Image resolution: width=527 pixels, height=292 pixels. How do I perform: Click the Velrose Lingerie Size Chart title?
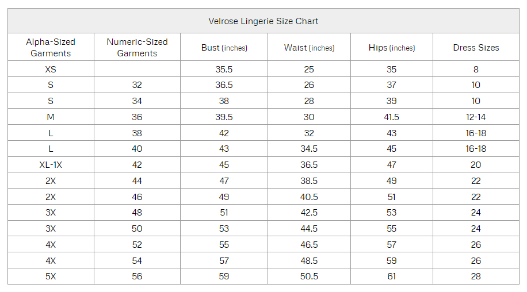click(x=263, y=21)
